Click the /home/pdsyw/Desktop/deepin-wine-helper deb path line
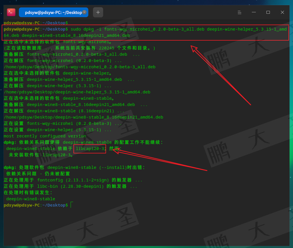The width and height of the screenshot is (293, 248). pos(77,92)
